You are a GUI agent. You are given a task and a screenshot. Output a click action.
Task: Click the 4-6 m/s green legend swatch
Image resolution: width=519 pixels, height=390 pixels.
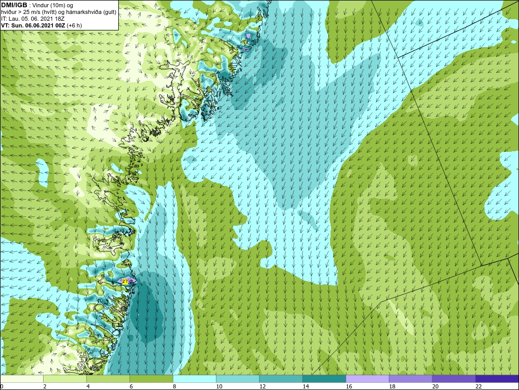coord(108,379)
